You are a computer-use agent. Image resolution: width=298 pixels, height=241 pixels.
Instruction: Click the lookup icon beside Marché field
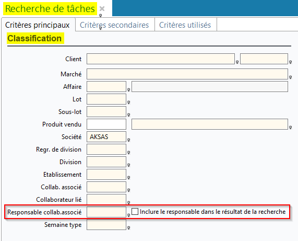tap(290, 77)
